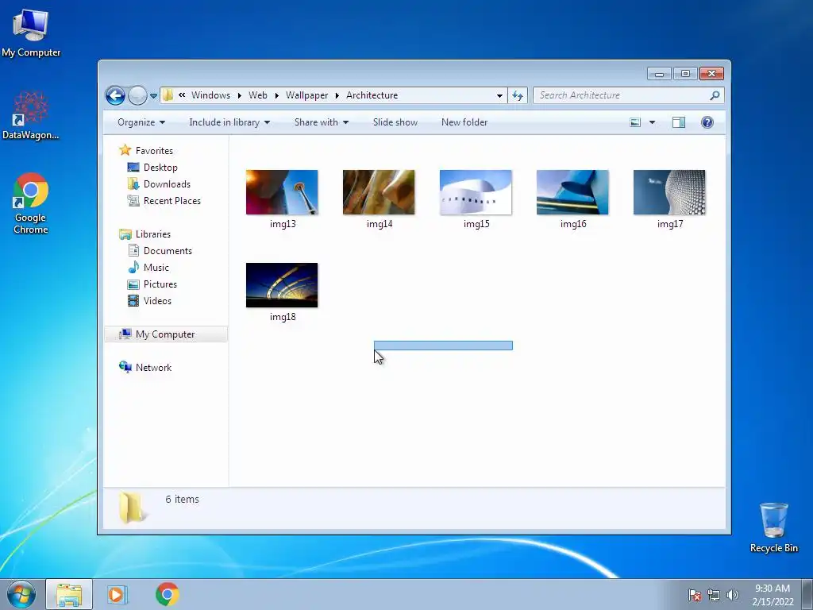Click the folder icon in the address bar
This screenshot has width=813, height=610.
click(168, 95)
